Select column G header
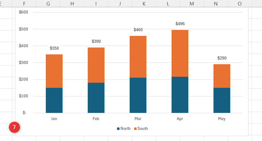Image resolution: width=262 pixels, height=141 pixels. pyautogui.click(x=48, y=3)
